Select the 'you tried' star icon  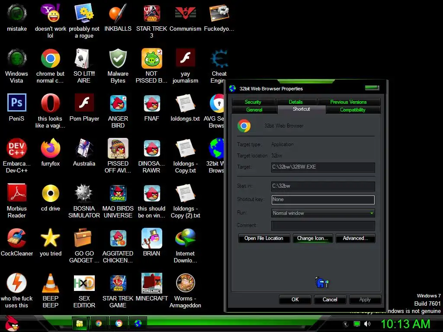point(50,242)
